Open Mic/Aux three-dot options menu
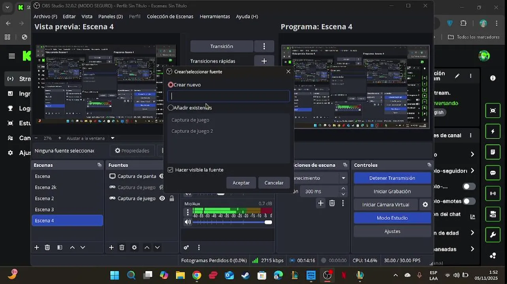Screen dimensions: 507x284 coord(188,212)
